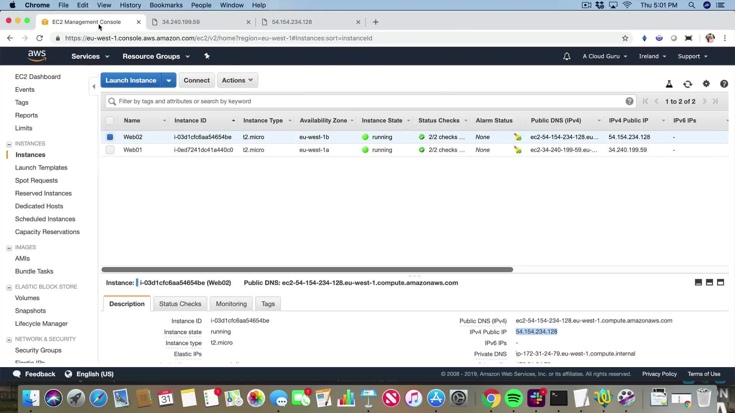Click the pin shortcut icon in navbar
Screen dimensions: 735x413
coord(207,56)
